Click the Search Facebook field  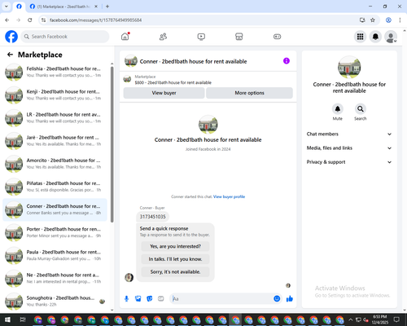click(x=65, y=37)
